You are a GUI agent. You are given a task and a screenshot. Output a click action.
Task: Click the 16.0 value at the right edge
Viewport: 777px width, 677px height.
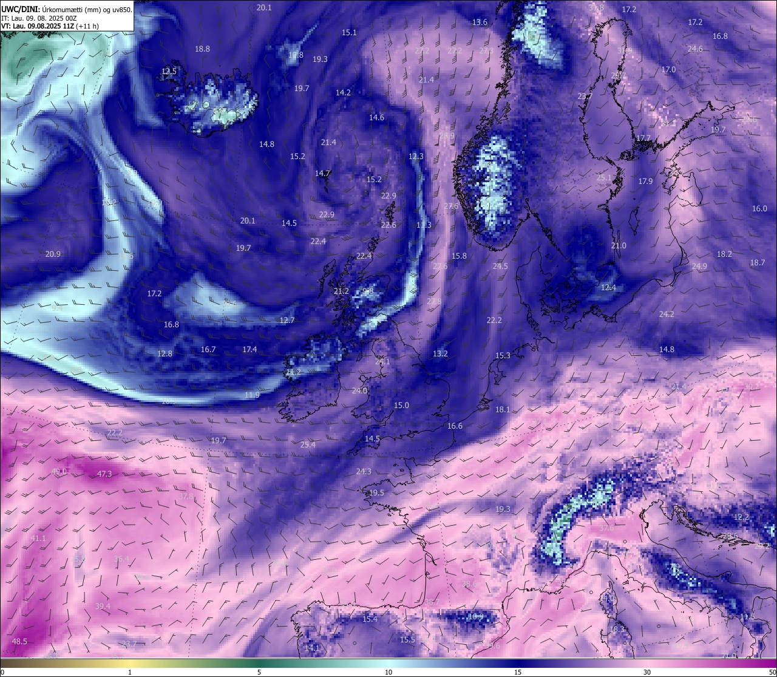point(759,208)
